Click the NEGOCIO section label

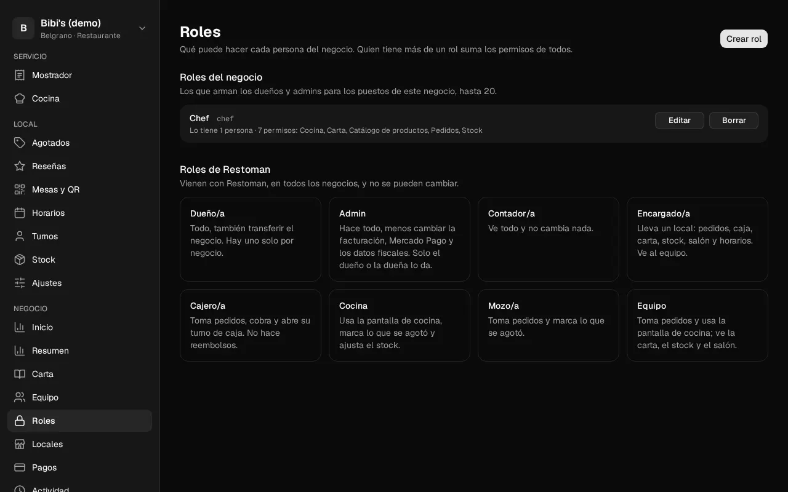click(30, 309)
